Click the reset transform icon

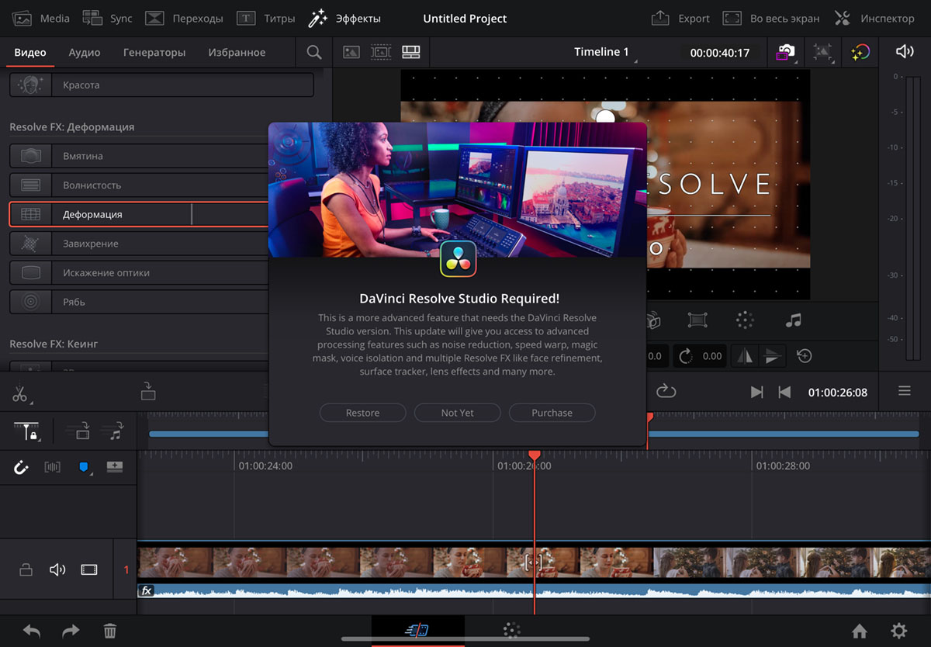805,356
